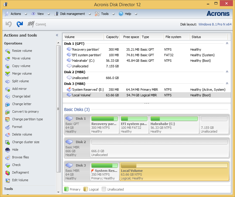The height and width of the screenshot is (197, 235).
Task: Click the Primary legend color swatch
Action: pyautogui.click(x=66, y=189)
